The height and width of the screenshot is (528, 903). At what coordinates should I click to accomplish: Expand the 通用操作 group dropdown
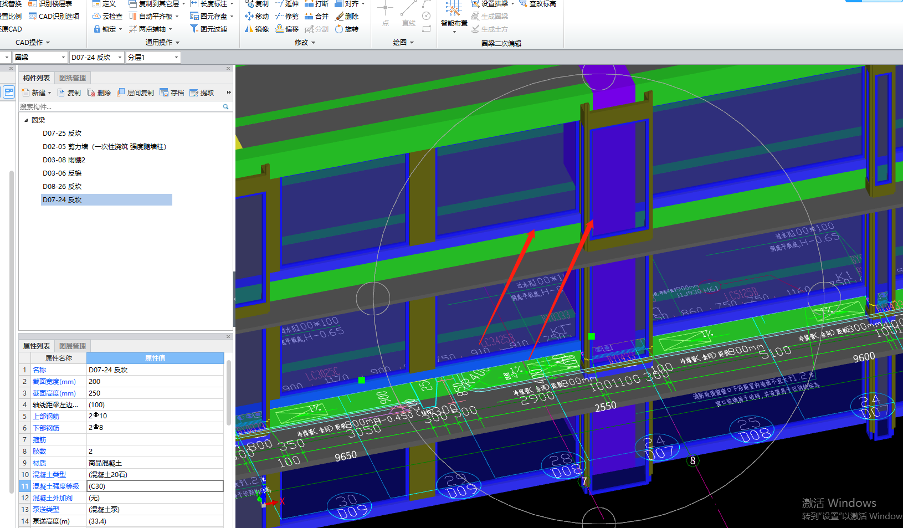click(162, 42)
